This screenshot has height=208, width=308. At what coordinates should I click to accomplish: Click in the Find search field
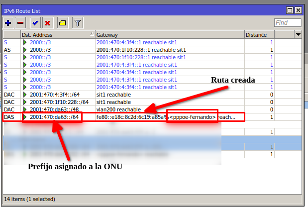click(288, 22)
